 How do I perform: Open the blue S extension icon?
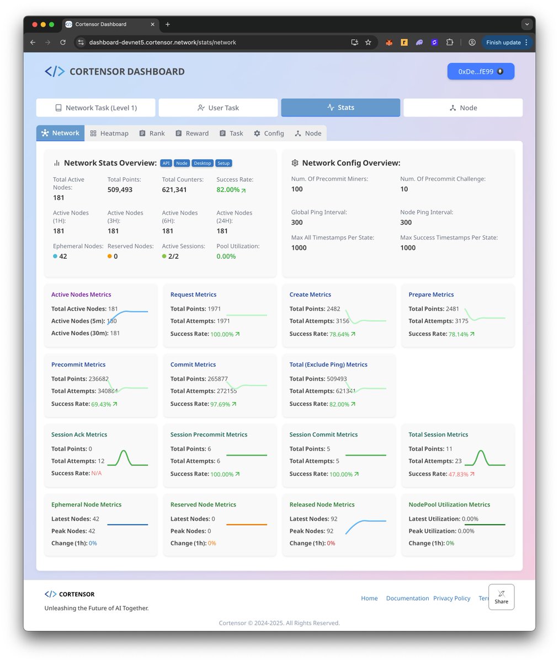point(434,42)
